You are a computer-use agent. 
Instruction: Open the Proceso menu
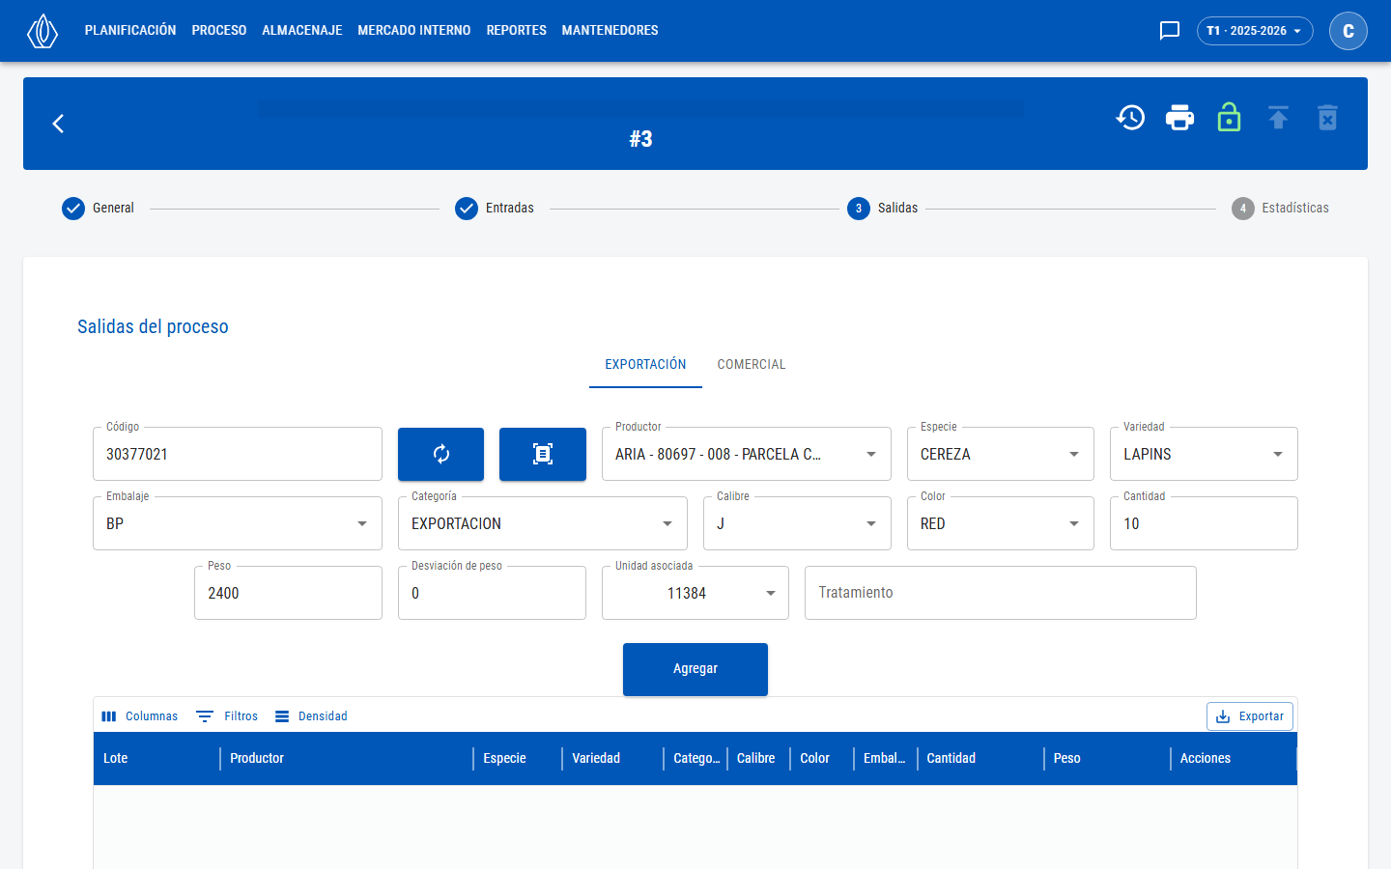(x=219, y=31)
